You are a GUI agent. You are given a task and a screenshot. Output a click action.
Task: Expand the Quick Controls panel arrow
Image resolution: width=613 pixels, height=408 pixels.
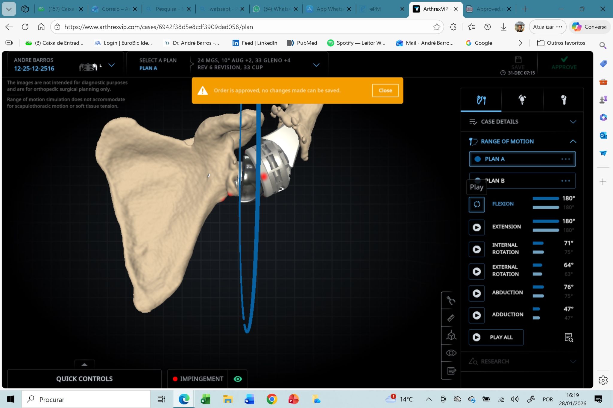84,364
